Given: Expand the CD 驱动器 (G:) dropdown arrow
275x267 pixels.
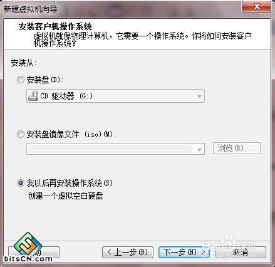Looking at the screenshot, I should point(199,96).
